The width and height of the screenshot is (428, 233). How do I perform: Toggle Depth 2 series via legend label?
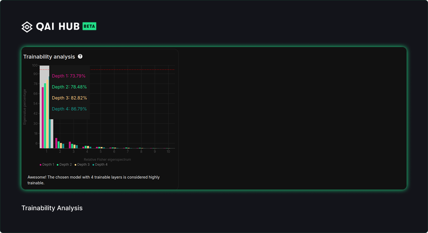pyautogui.click(x=66, y=165)
